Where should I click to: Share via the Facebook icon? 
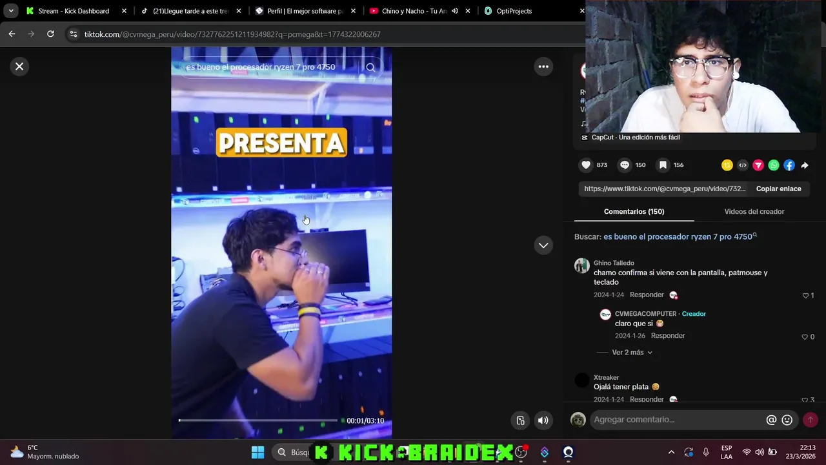(x=789, y=165)
